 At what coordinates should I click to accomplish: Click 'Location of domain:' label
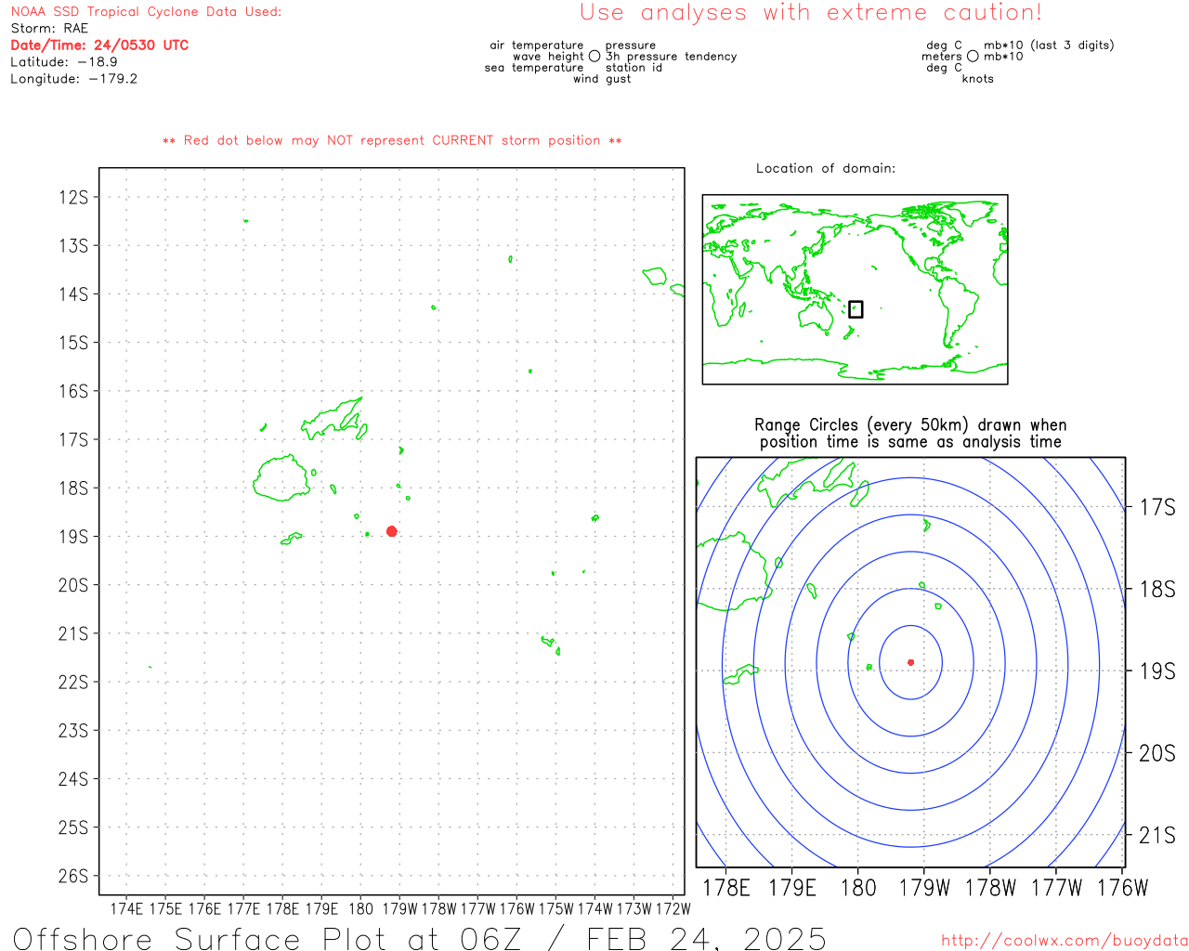pos(826,168)
